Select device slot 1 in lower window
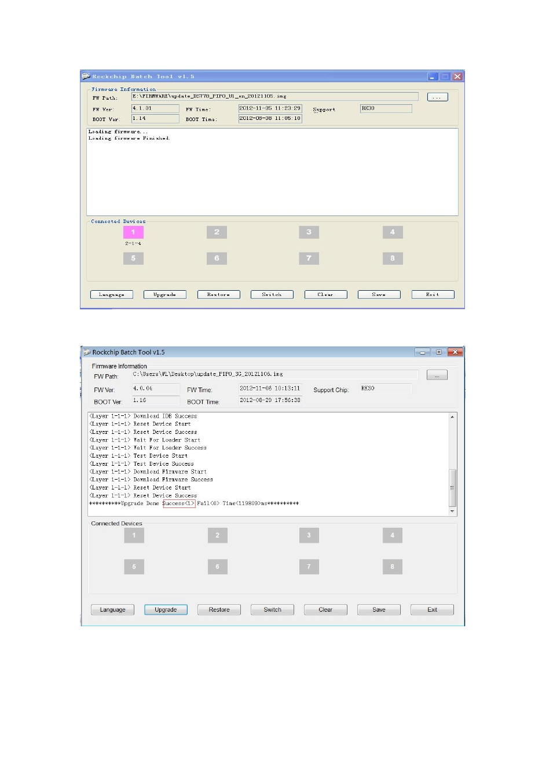The width and height of the screenshot is (553, 782). tap(134, 535)
